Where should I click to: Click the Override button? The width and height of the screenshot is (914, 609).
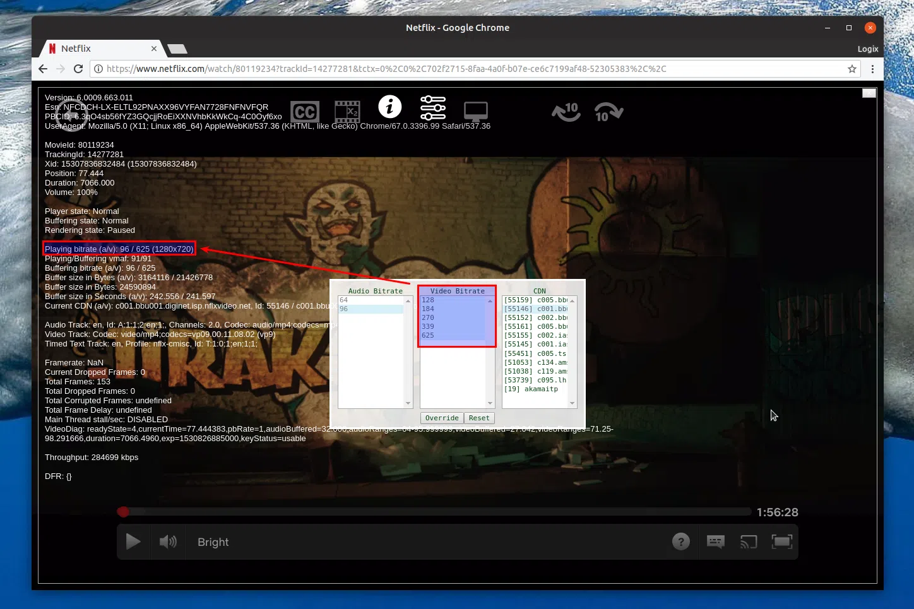click(441, 418)
